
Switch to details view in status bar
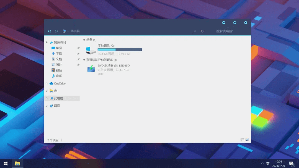pos(242,140)
